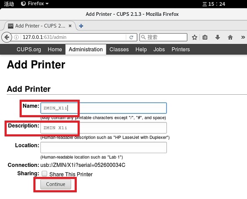
Task: Show site information via the info icon
Action: [x=16, y=38]
